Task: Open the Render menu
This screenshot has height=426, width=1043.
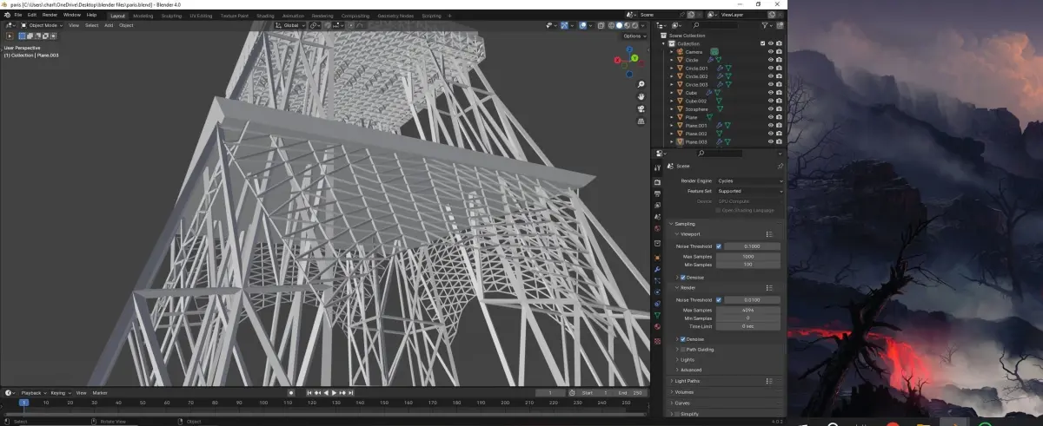Action: [50, 15]
